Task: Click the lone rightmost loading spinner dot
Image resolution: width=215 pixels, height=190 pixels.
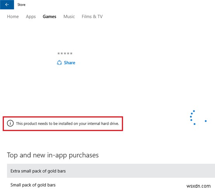Action: click(x=206, y=121)
